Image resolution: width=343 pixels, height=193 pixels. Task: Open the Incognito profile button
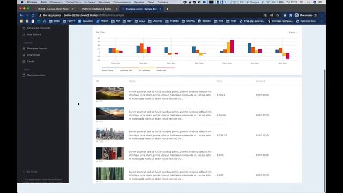306,16
